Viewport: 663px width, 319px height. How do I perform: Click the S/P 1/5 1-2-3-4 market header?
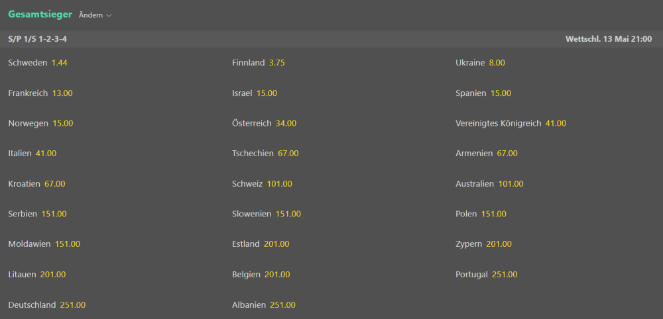click(38, 39)
